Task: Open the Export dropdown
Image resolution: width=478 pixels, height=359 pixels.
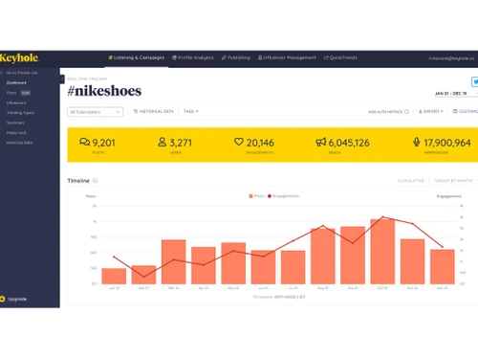Action: tap(431, 111)
